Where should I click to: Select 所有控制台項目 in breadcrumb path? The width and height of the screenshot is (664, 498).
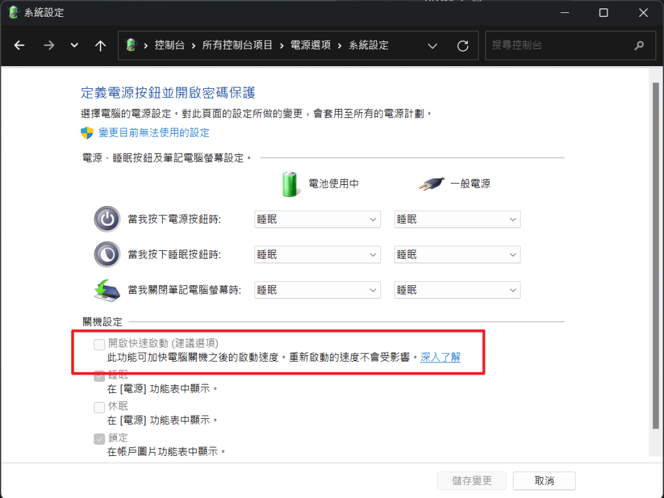point(237,45)
